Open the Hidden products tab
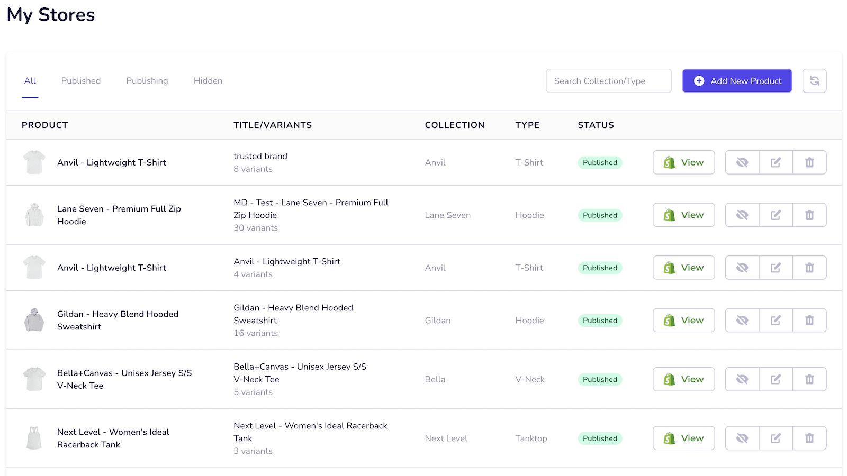Screen dimensions: 847x476 208,80
